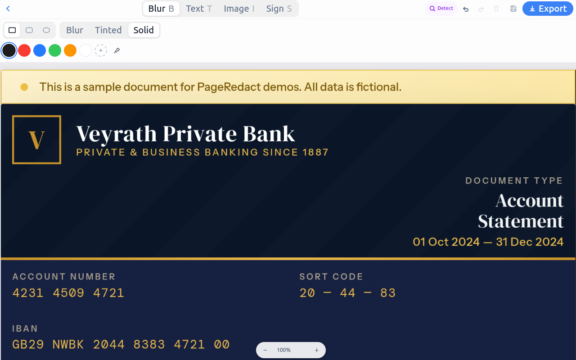Click the sort code 20 — 44 — 83

coord(348,293)
